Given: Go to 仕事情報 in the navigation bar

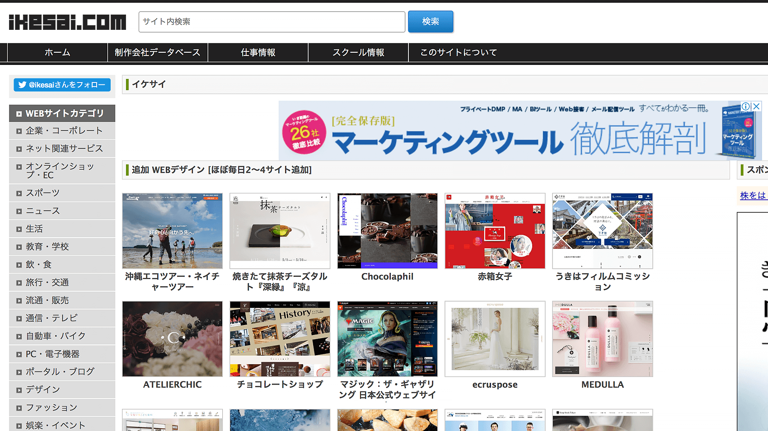Looking at the screenshot, I should (258, 52).
